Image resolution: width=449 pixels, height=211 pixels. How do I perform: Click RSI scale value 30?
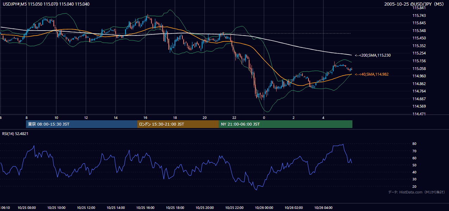click(415, 179)
